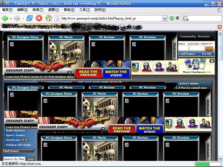Click the throbber activity indicator icon

point(219,10)
